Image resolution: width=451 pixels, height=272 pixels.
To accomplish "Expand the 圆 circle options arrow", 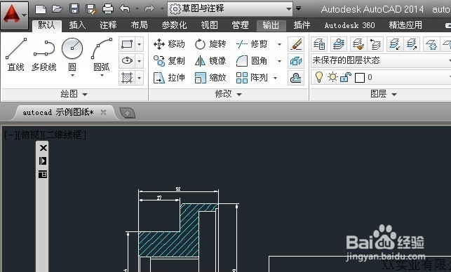I will point(72,75).
